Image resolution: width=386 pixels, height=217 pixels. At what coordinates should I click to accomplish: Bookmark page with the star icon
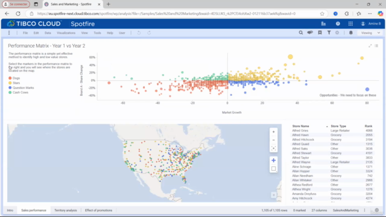tap(322, 14)
